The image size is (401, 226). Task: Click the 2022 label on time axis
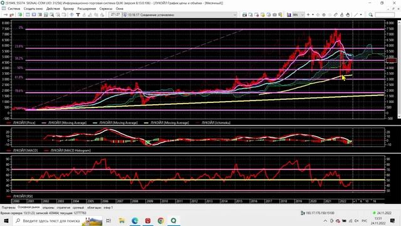pos(343,202)
